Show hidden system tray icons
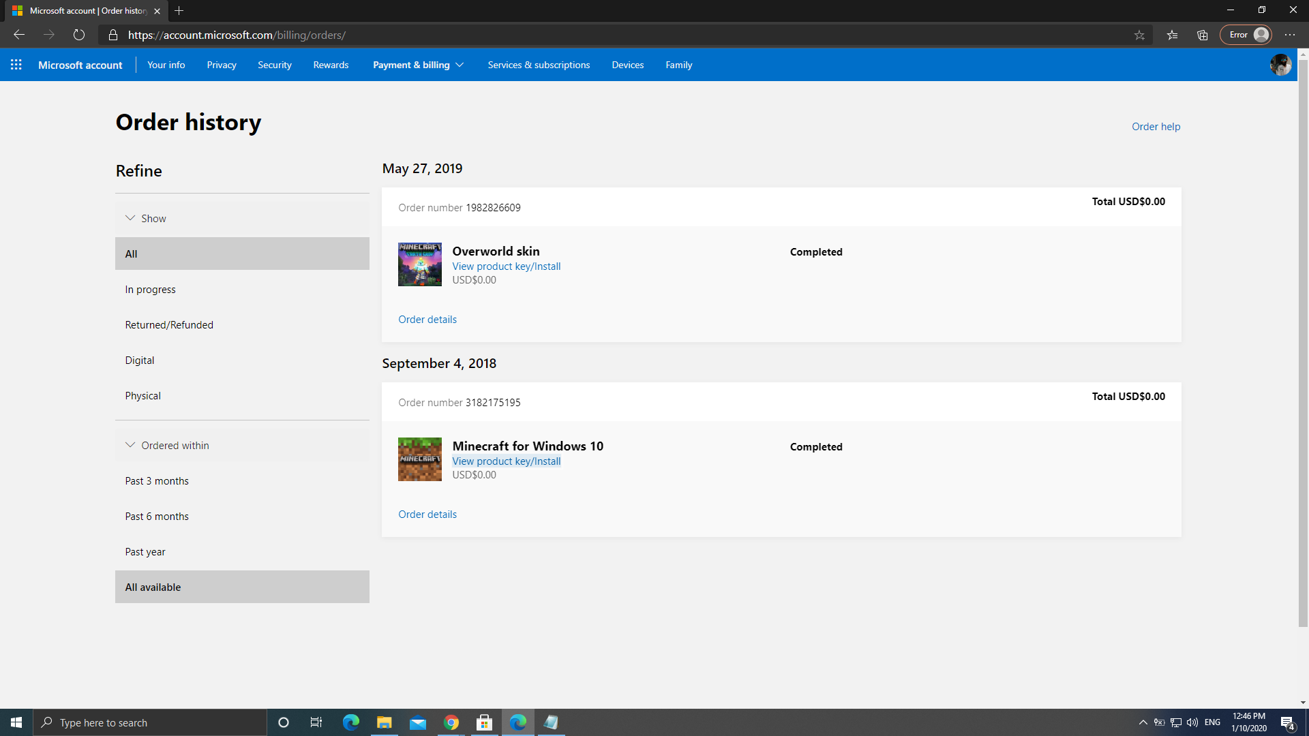This screenshot has height=736, width=1309. [1143, 722]
